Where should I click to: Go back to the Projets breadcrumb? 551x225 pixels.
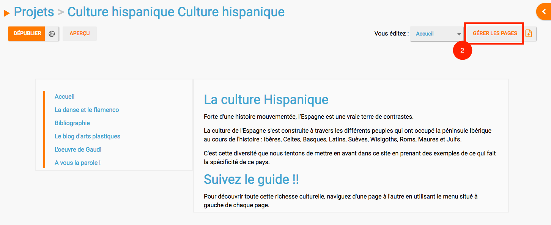(34, 12)
